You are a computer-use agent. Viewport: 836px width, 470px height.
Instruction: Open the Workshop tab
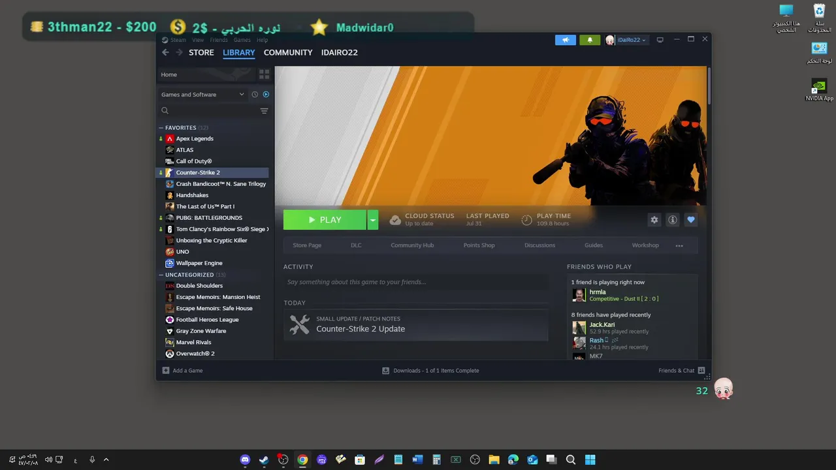(x=645, y=245)
